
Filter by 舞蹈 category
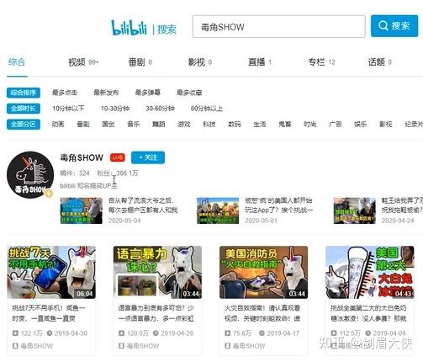click(159, 124)
